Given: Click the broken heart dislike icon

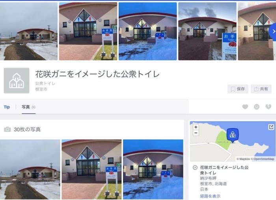Looking at the screenshot, I should click(268, 106).
